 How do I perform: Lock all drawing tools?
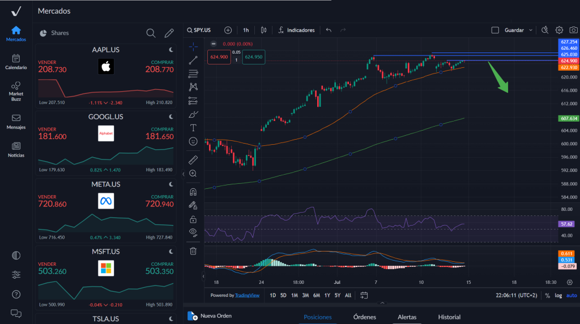click(x=193, y=219)
